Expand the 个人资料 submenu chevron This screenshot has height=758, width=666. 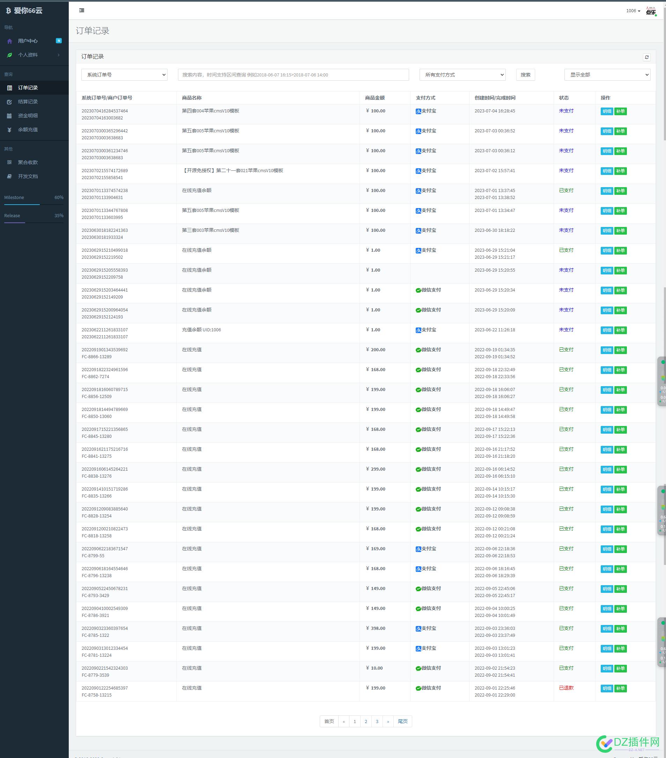click(59, 55)
